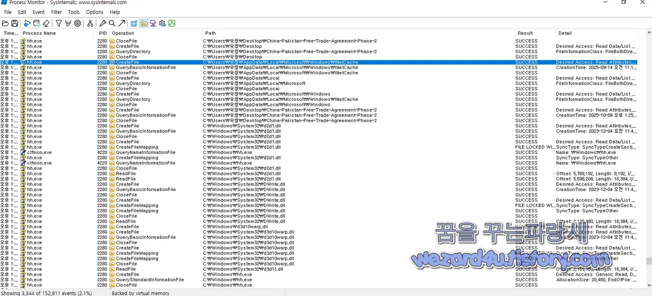Toggle Show File System Activity
Image resolution: width=652 pixels, height=296 pixels.
click(x=144, y=23)
